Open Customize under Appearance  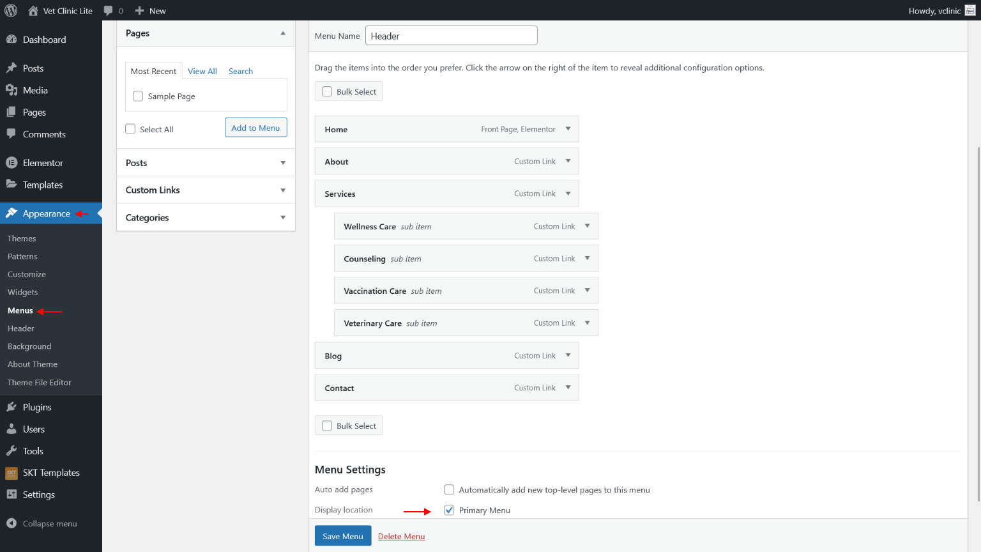[27, 274]
